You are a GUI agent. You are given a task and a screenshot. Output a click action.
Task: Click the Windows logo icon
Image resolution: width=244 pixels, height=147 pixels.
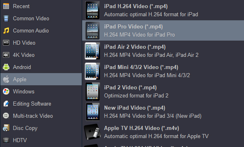(x=6, y=91)
